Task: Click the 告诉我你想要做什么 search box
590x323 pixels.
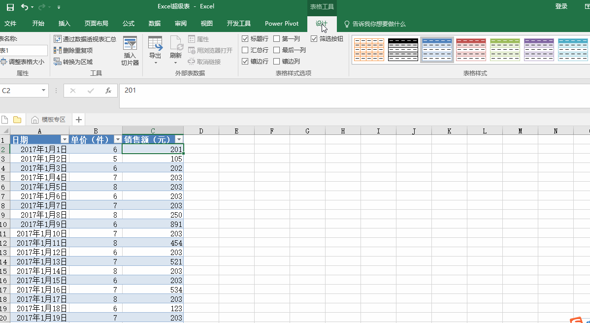Action: point(379,24)
